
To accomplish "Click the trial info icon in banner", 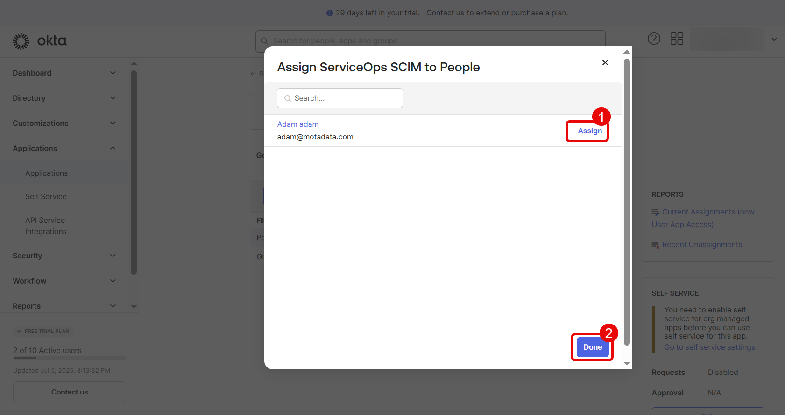I will [x=330, y=13].
